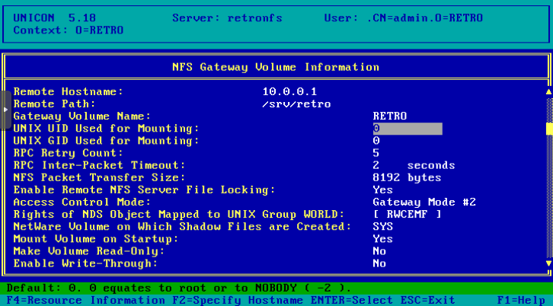Click the Make Volume Read-Only label

point(89,251)
